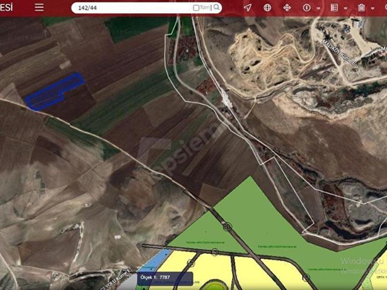
Task: Click the Ölçek 1: 7787 scale box
Action: [x=164, y=278]
